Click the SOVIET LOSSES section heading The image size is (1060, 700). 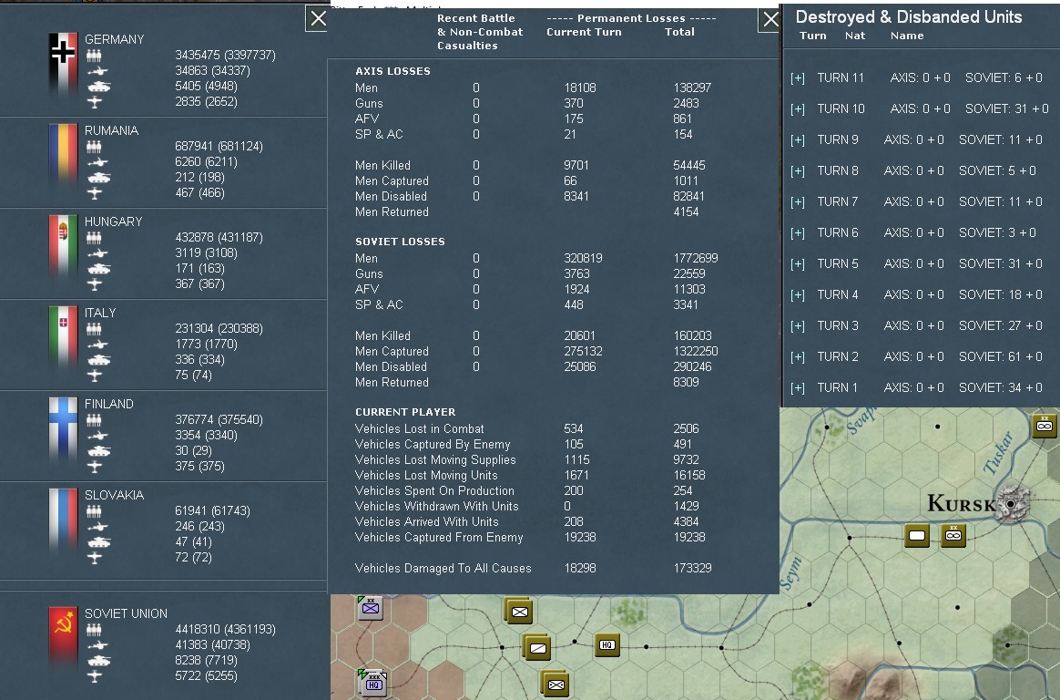[400, 242]
